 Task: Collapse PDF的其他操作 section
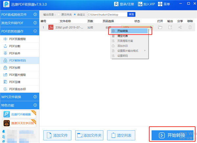[20, 31]
